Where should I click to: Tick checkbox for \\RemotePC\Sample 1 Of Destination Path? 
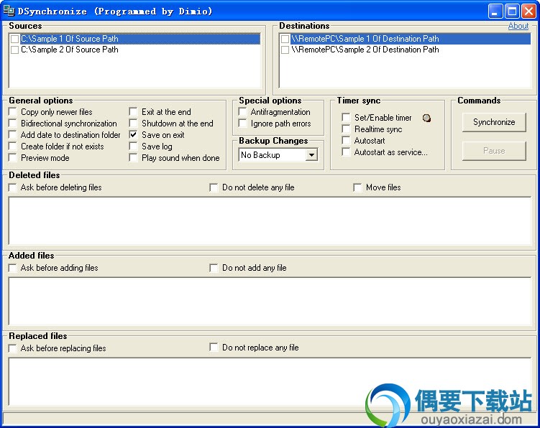coord(285,39)
